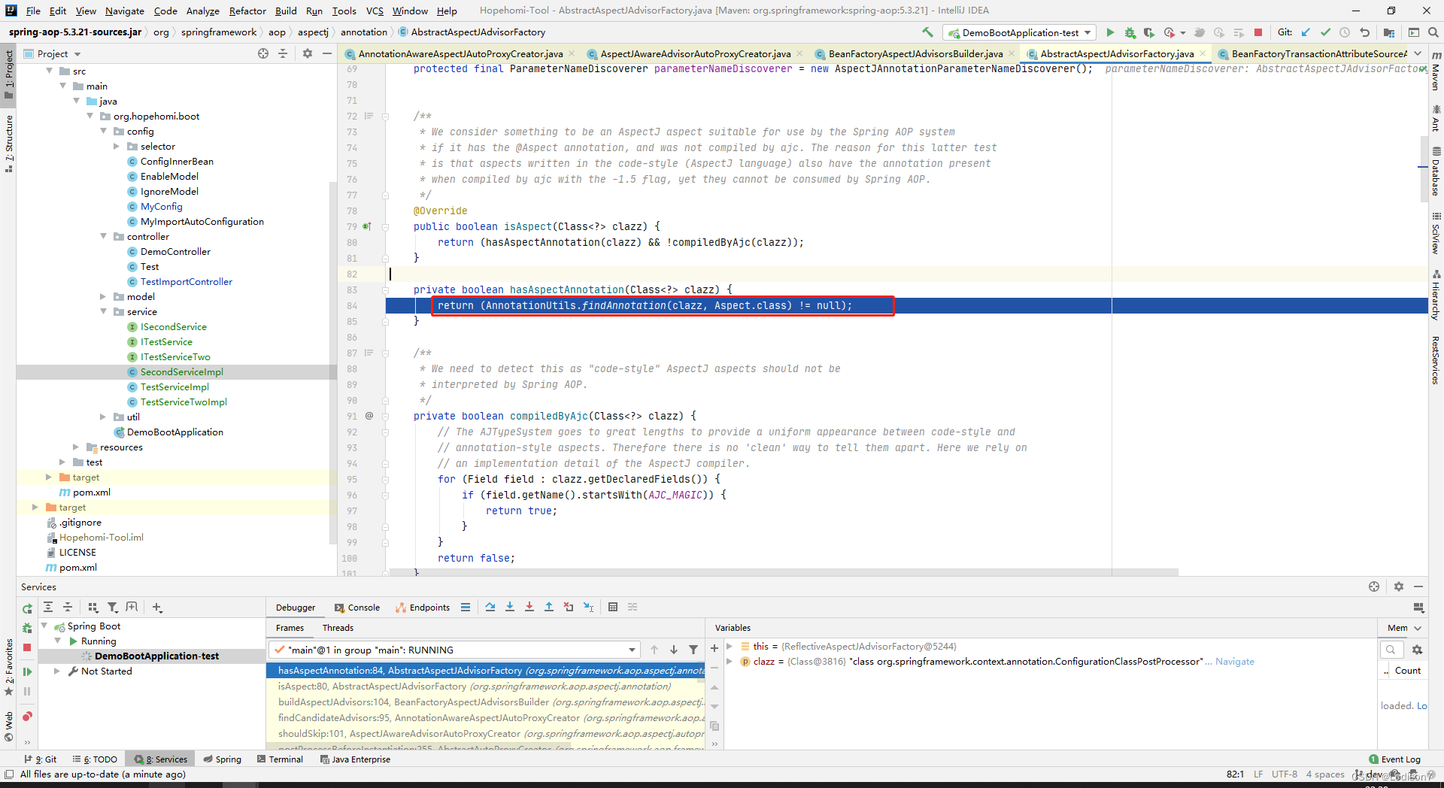Screen dimensions: 1444x788
Task: Open the Refactor menu
Action: [247, 11]
